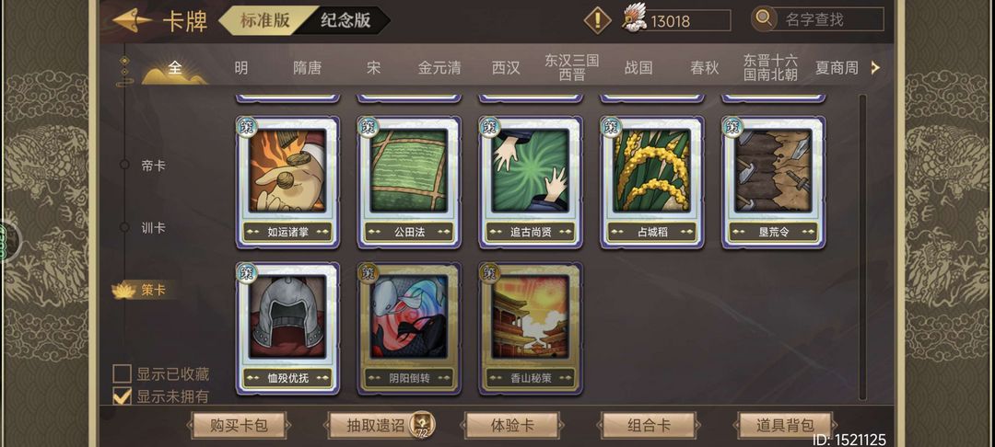Switch to the 纪念版 tab
This screenshot has height=447, width=995.
pyautogui.click(x=345, y=19)
